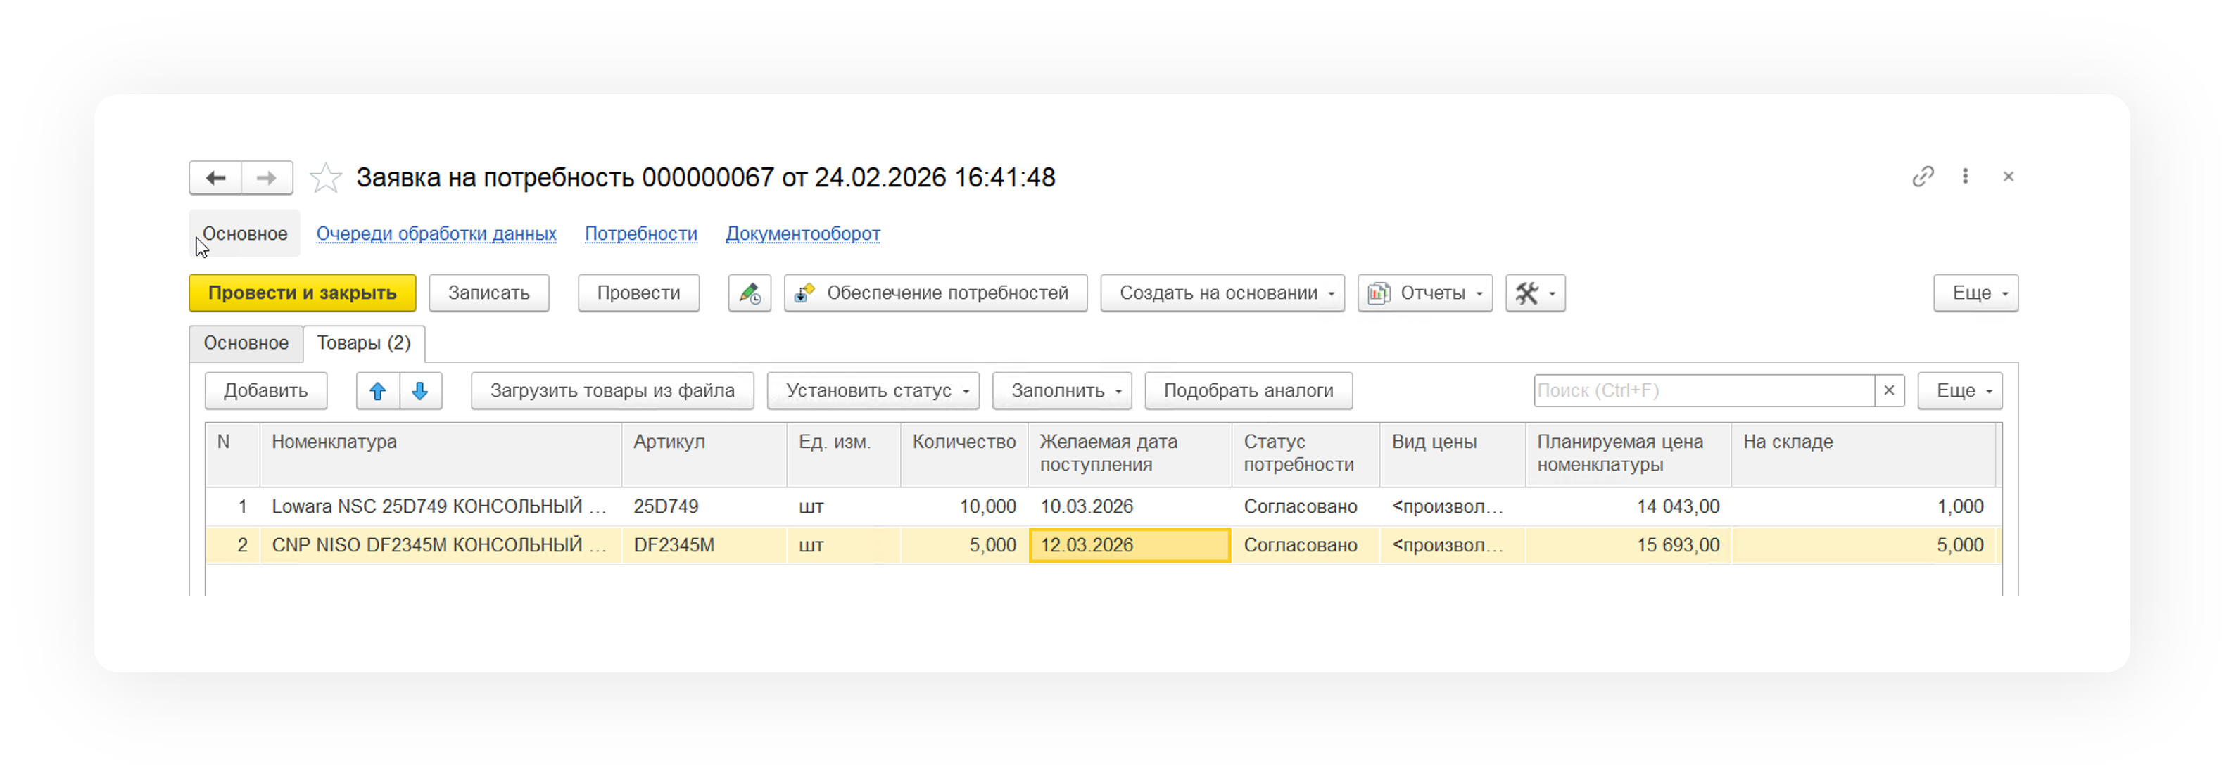The height and width of the screenshot is (780, 2238).
Task: Switch to the inner Основное tab
Action: point(246,343)
